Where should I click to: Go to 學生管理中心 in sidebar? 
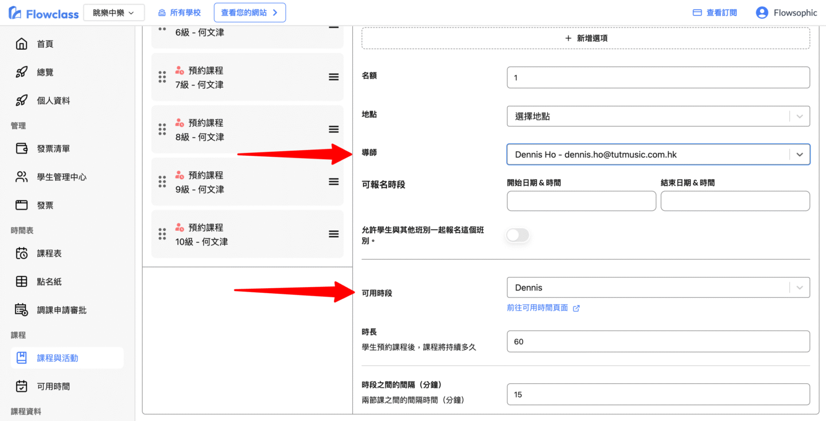(61, 177)
